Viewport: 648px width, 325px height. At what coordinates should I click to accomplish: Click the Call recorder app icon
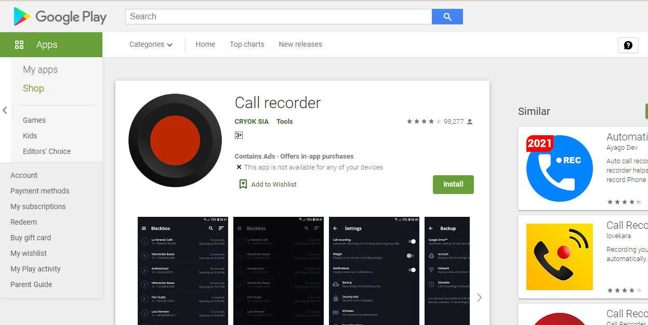[x=175, y=140]
